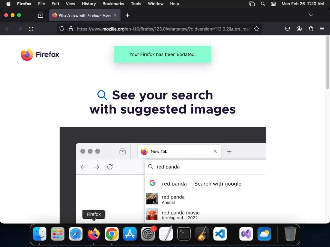The height and width of the screenshot is (247, 330).
Task: Open the Tools menu
Action: point(136,4)
